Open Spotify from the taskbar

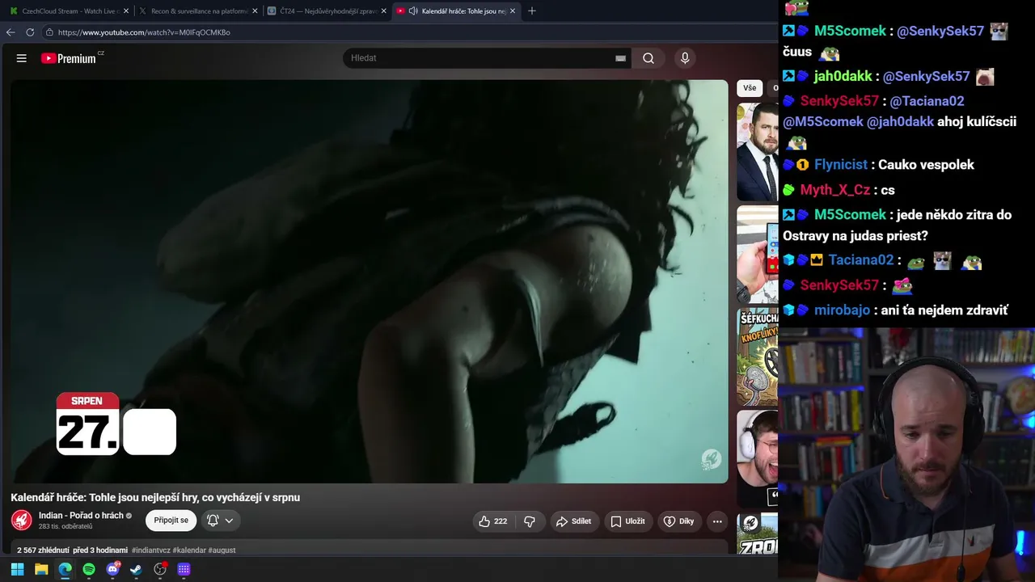(x=89, y=569)
